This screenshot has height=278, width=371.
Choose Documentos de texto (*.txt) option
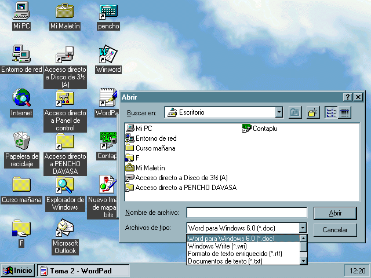pos(243,261)
